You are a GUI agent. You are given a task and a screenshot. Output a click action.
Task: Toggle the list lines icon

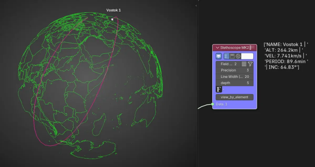[244, 64]
